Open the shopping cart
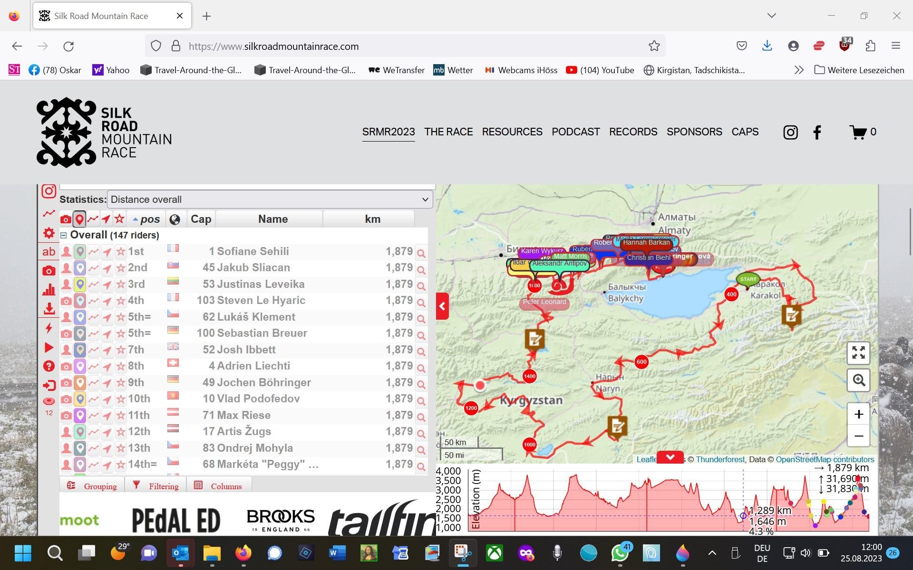Screen dimensions: 913x570 (x=862, y=132)
